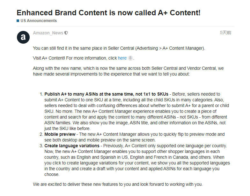Click the '5天前' post timestamp
The height and width of the screenshot is (196, 250).
pos(225,33)
